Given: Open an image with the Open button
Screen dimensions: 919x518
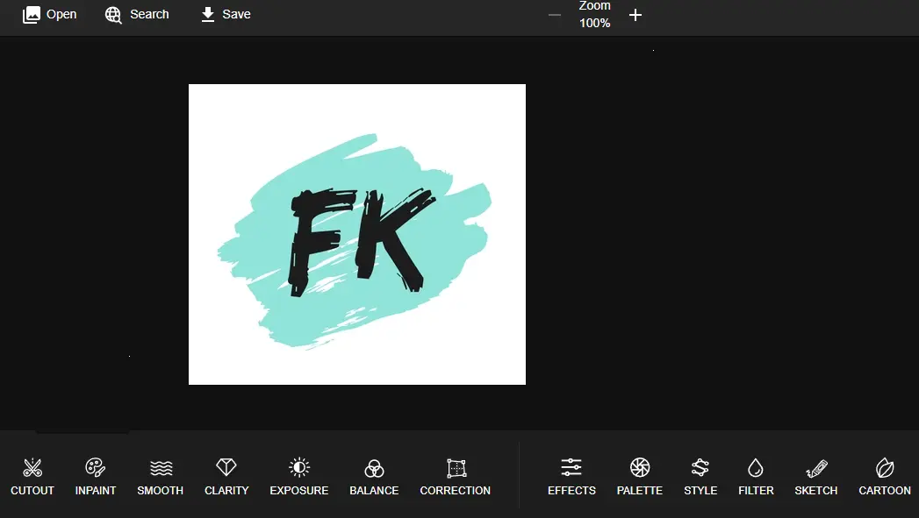Looking at the screenshot, I should (49, 15).
